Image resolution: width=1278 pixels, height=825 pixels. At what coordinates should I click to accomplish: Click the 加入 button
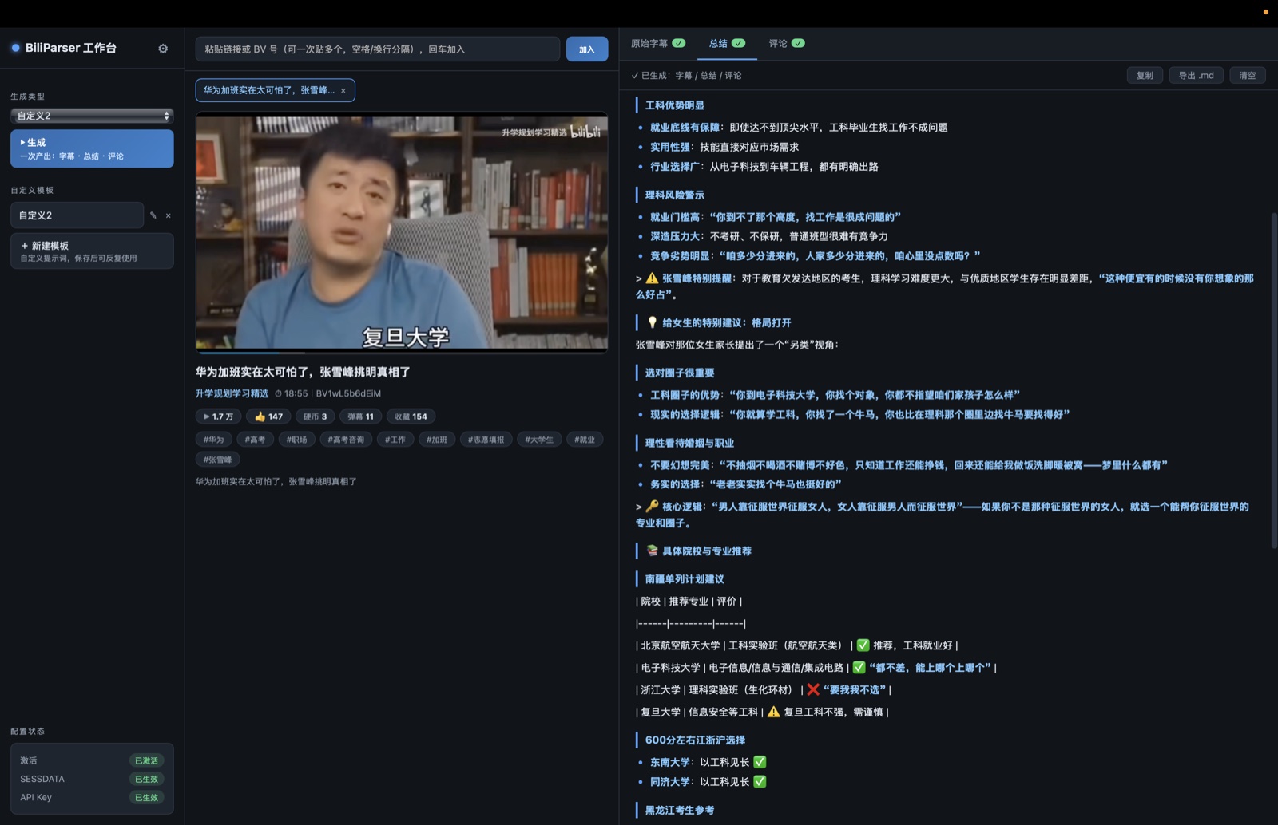[587, 49]
